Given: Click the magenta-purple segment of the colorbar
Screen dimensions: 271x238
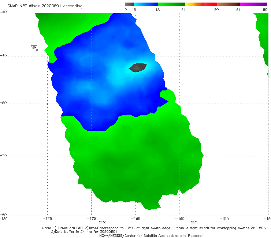Looking at the screenshot, I should (253, 4).
